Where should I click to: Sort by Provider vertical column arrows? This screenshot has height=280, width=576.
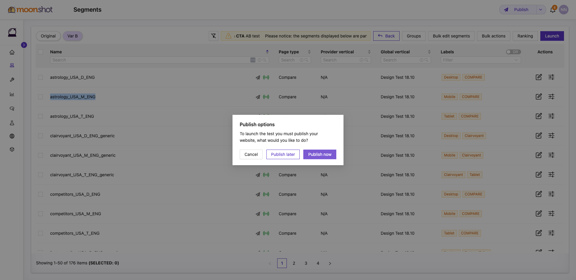tap(369, 52)
